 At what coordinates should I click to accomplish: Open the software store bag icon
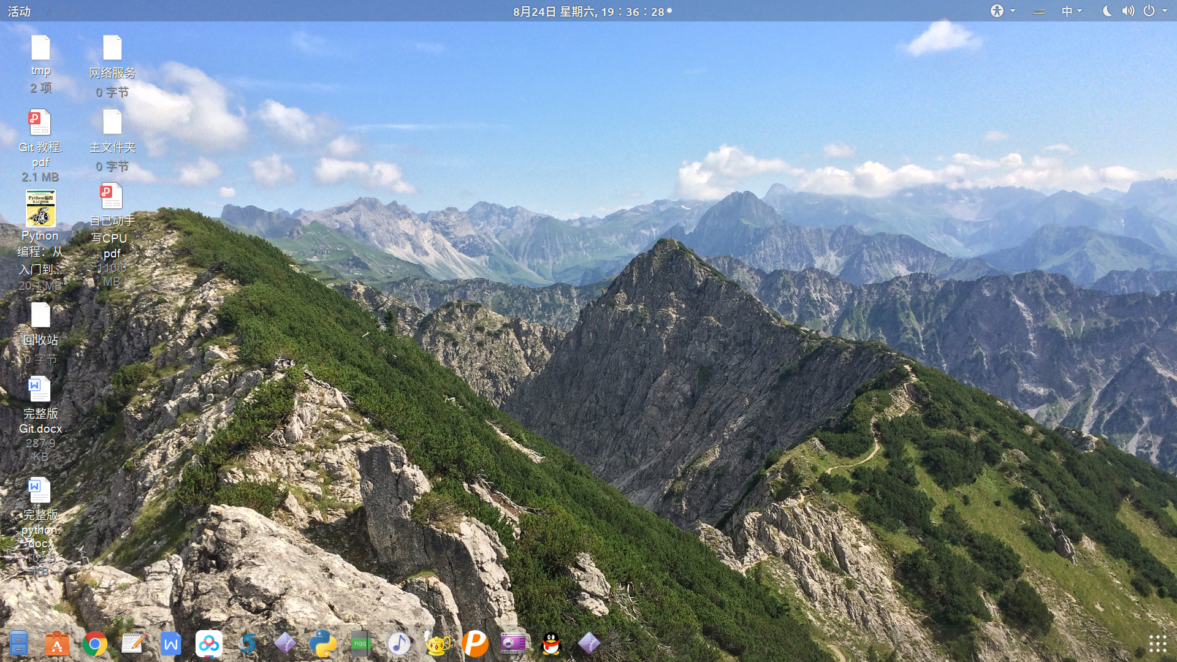[x=56, y=644]
